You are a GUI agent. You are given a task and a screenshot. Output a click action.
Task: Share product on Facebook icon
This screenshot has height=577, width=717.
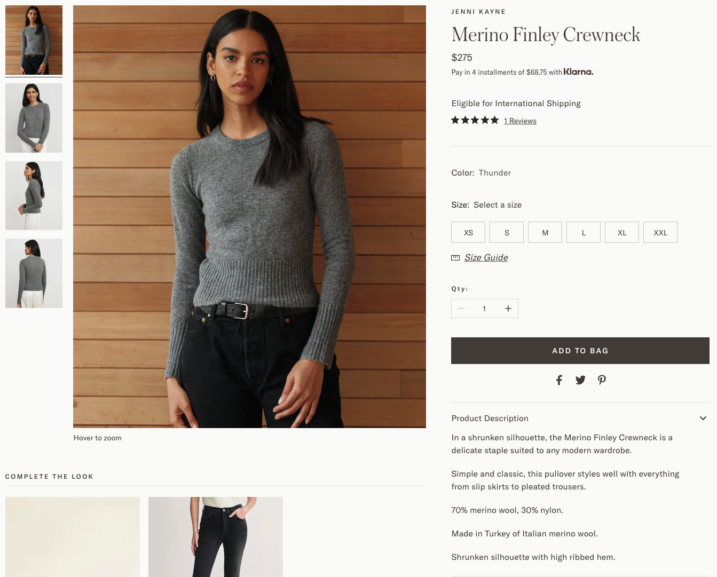pos(559,380)
